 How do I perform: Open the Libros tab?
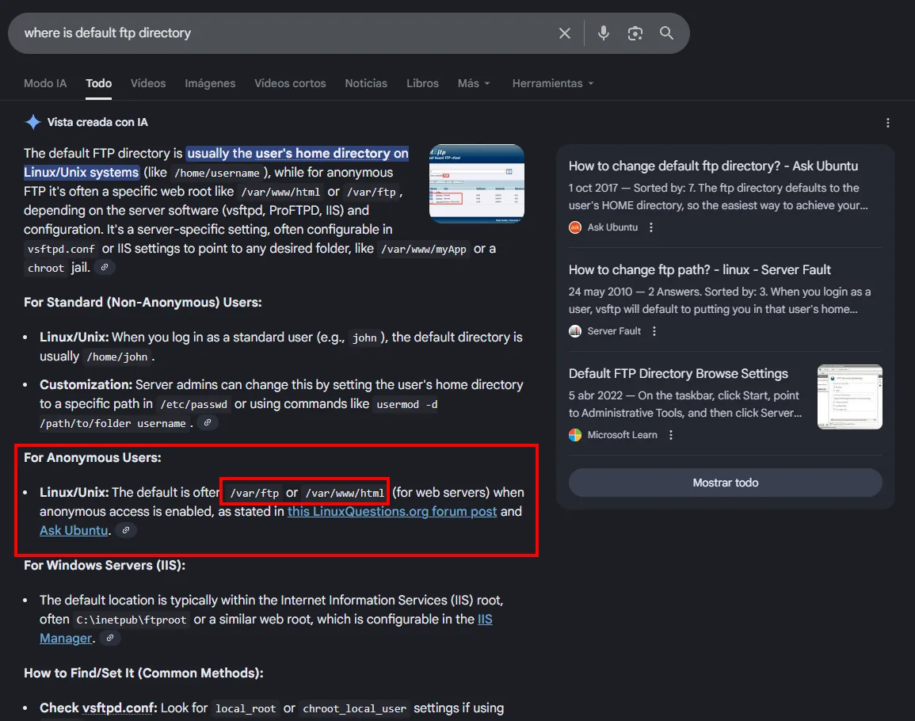(422, 83)
